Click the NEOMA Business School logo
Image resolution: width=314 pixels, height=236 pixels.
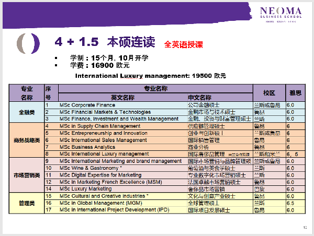coord(281,15)
